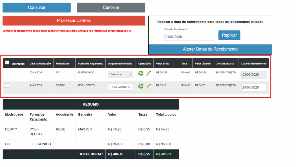Click the 25/03/2026 receipt date field
Viewport: 296px width, 167px height.
click(x=254, y=88)
